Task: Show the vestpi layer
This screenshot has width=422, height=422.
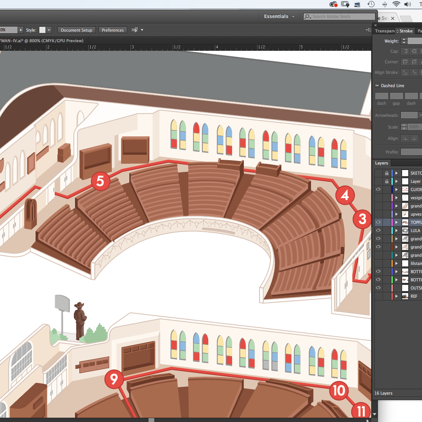Action: (378, 198)
